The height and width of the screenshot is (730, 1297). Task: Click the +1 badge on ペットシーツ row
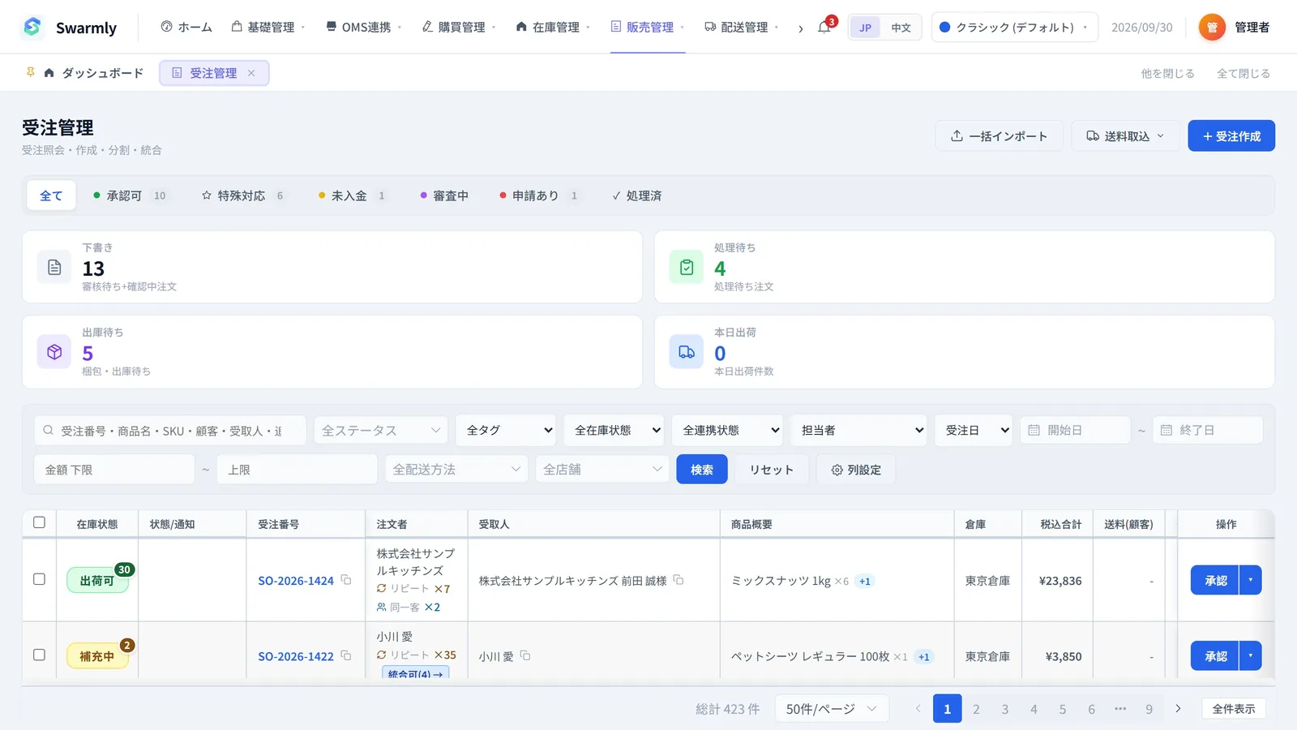coord(923,657)
